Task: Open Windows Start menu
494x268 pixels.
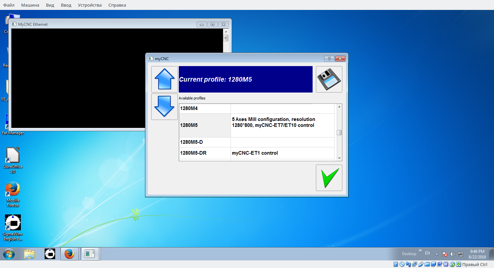Action: 9,254
